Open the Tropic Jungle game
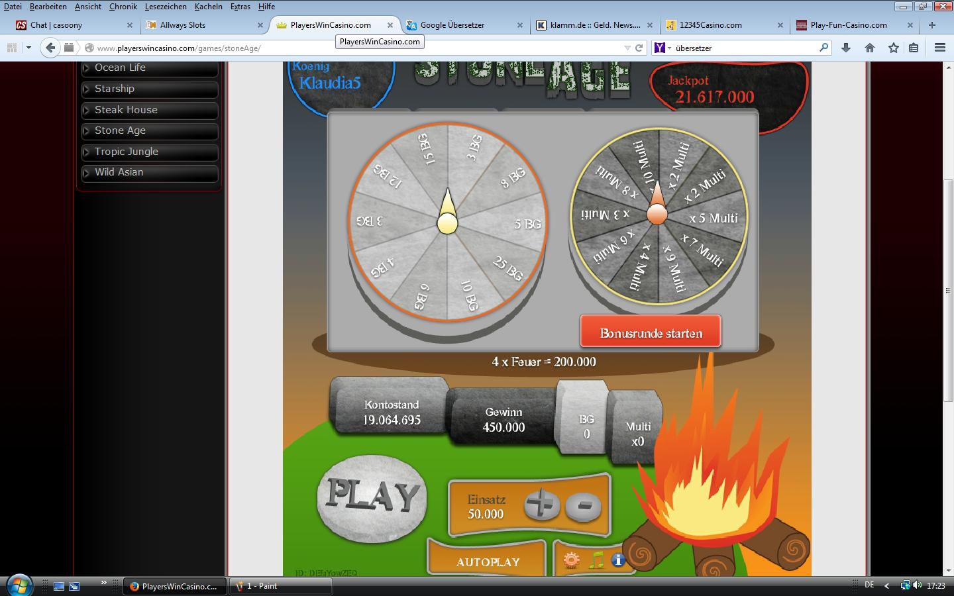The height and width of the screenshot is (596, 954). (x=149, y=152)
